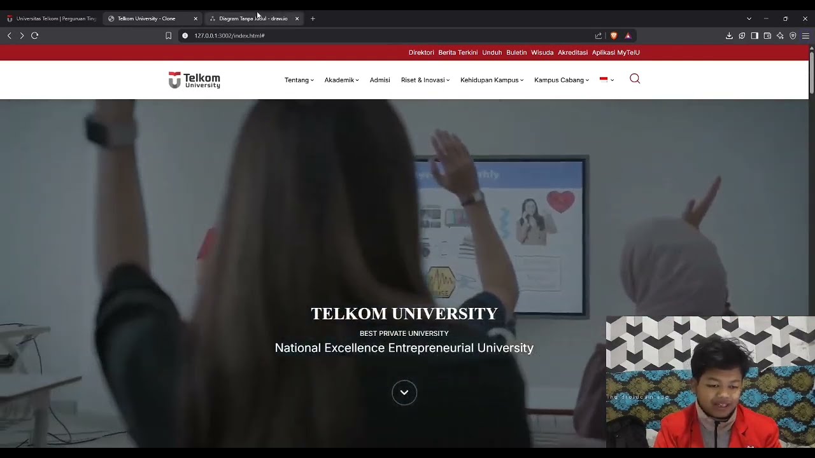
Task: Close the Diagram Tanpa Judul draw.io tab
Action: pyautogui.click(x=297, y=18)
